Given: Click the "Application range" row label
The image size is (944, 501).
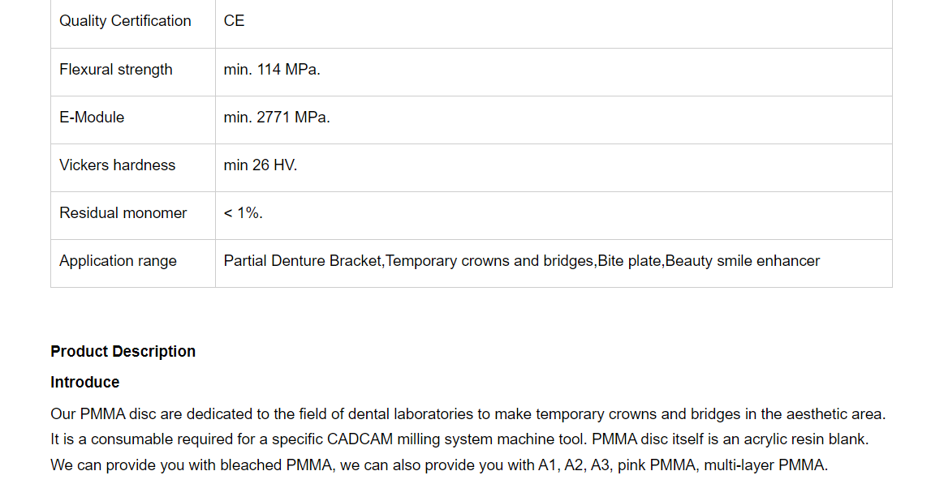Looking at the screenshot, I should click(x=118, y=261).
